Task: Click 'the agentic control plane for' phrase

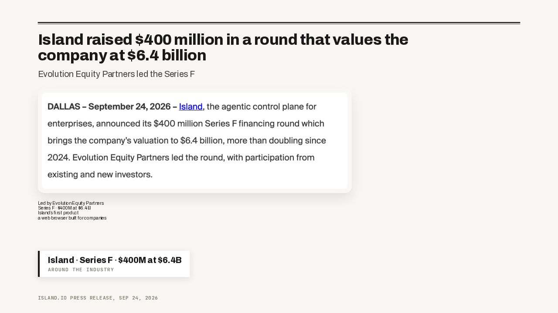Action: pyautogui.click(x=262, y=107)
